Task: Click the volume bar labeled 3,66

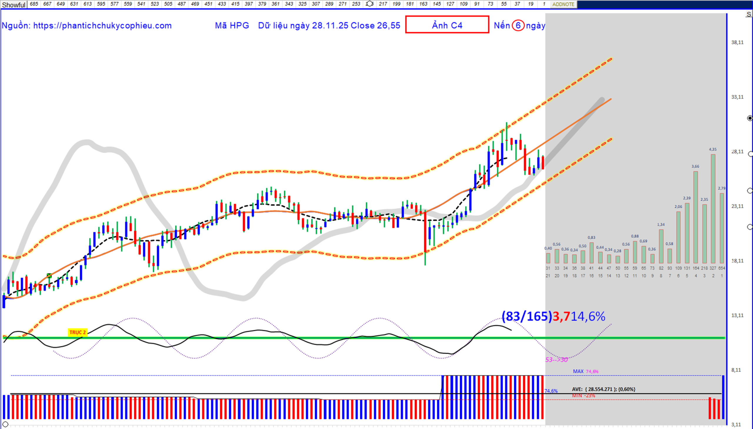Action: [695, 217]
